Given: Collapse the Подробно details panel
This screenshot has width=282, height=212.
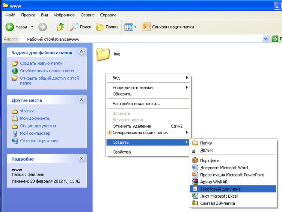Looking at the screenshot, I should click(82, 158).
